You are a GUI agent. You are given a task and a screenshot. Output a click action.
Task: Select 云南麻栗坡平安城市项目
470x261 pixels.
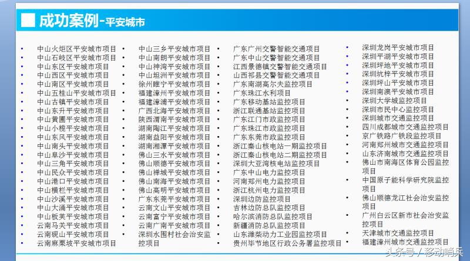tap(77, 243)
